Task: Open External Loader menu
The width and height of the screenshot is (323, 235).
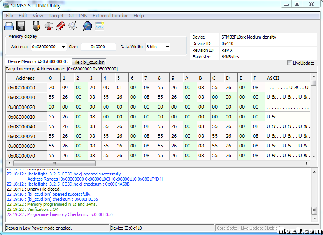Action: click(x=110, y=16)
